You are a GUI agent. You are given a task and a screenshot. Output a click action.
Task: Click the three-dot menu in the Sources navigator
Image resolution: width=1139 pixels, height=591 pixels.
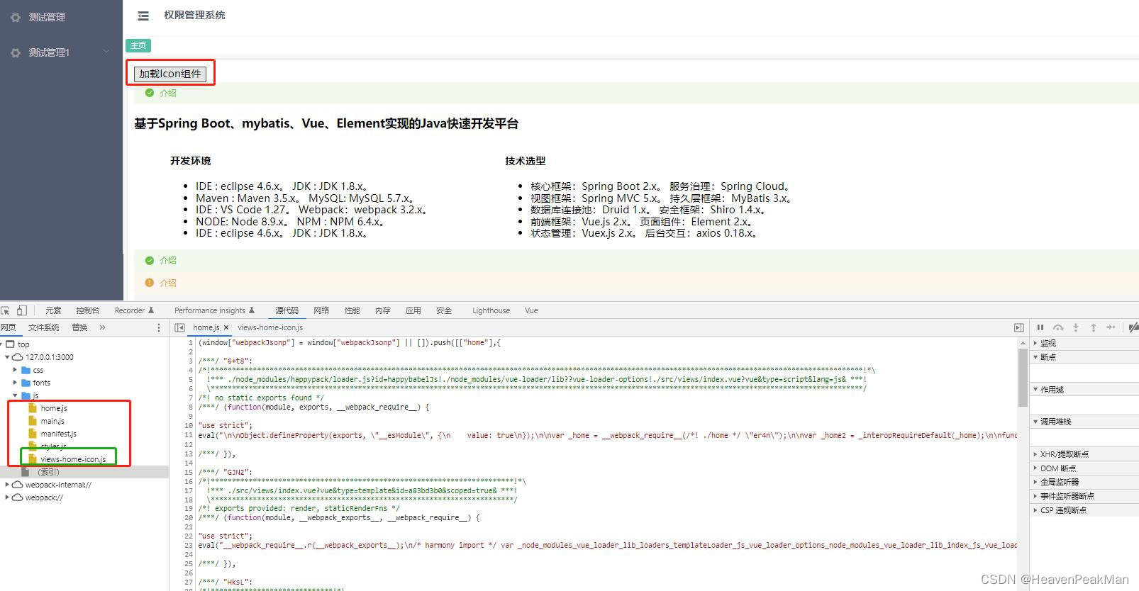(158, 327)
